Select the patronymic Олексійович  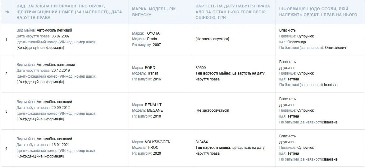[335, 48]
